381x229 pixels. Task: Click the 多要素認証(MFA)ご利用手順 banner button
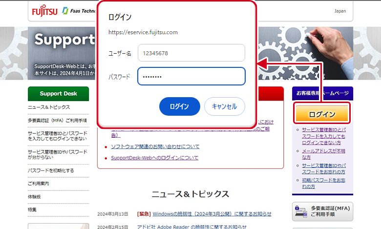point(322,211)
